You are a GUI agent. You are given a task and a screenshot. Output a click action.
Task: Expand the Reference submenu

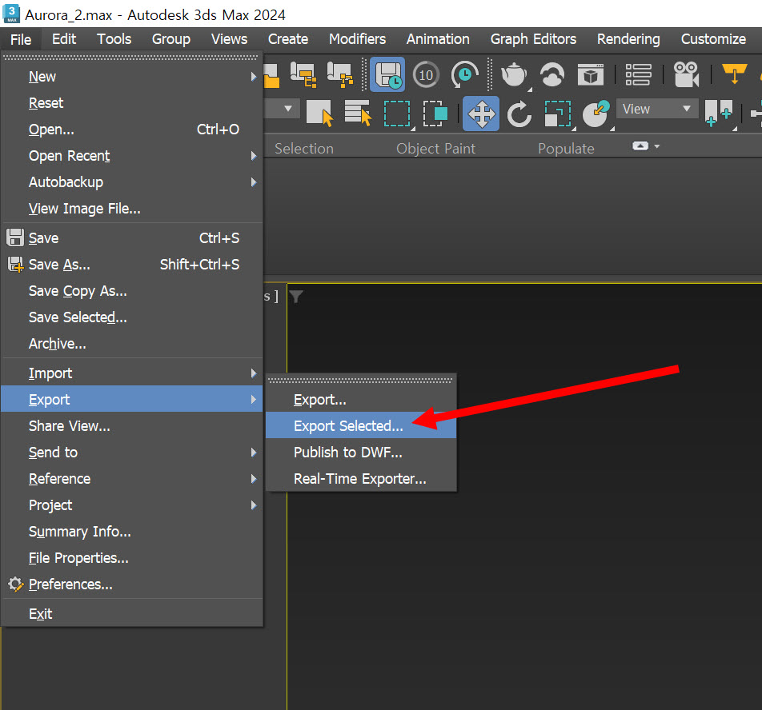coord(132,478)
